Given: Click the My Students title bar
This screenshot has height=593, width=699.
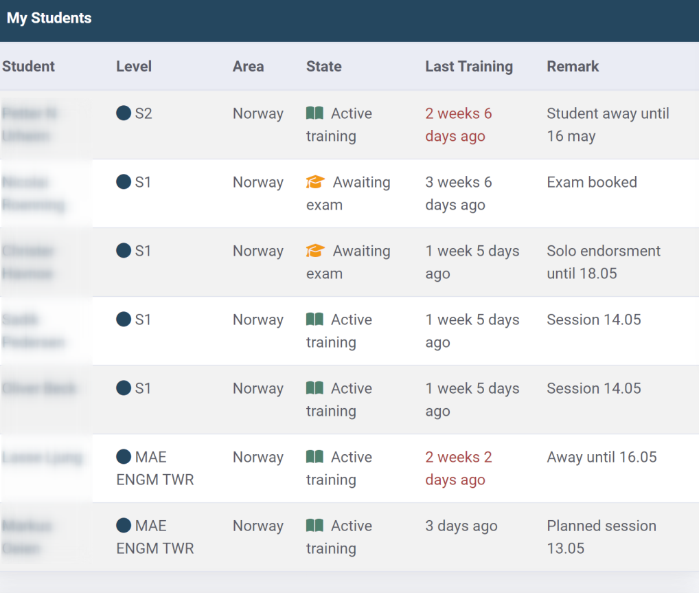Looking at the screenshot, I should [49, 19].
